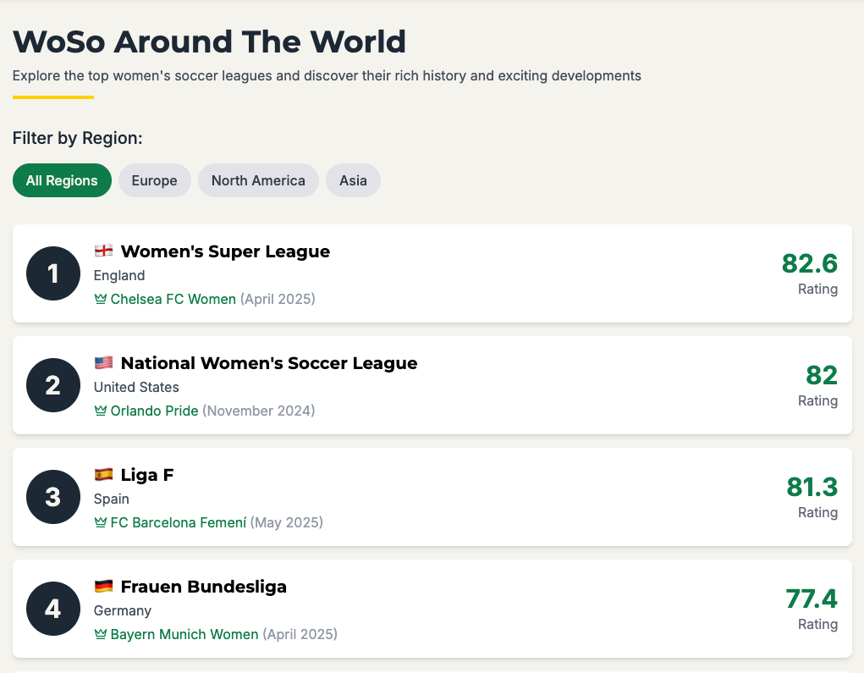Image resolution: width=864 pixels, height=673 pixels.
Task: Filter leagues by Europe
Action: pyautogui.click(x=154, y=180)
